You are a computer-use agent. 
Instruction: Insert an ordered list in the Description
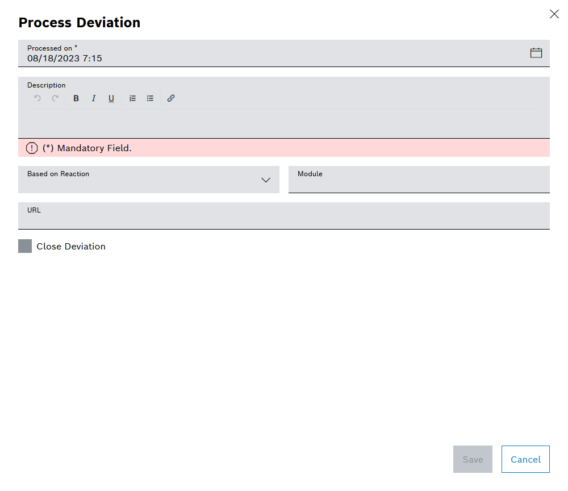coord(132,98)
